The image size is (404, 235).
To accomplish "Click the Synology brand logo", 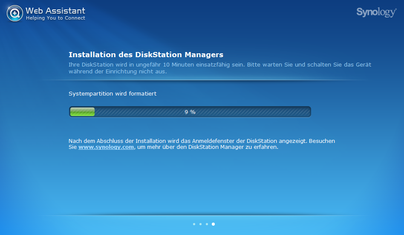I will 376,12.
